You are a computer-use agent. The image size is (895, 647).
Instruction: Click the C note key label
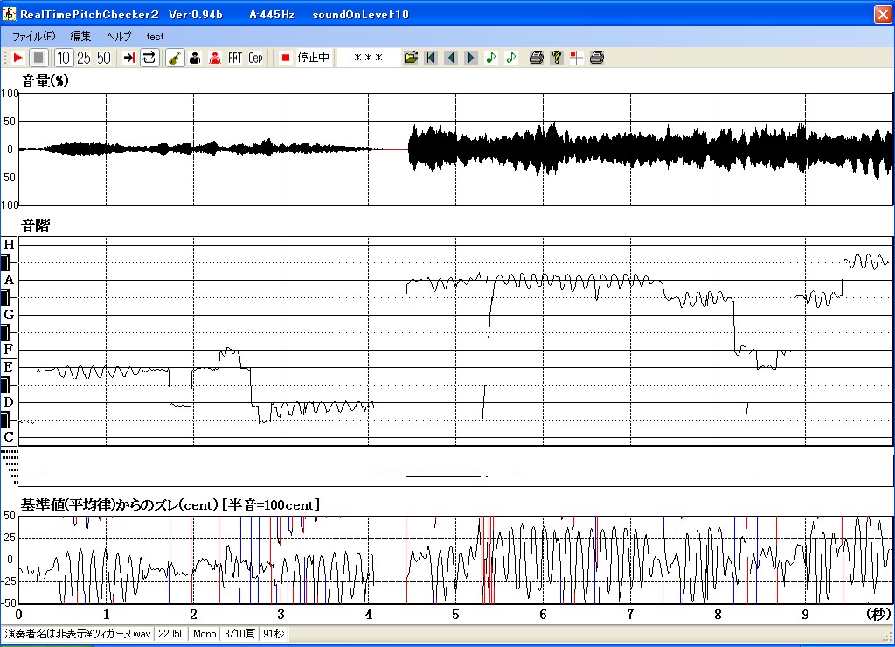(9, 437)
